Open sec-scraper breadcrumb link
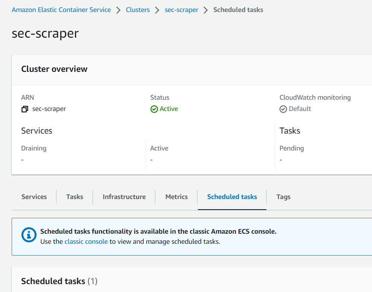Screen dimensions: 372x292 (x=181, y=10)
